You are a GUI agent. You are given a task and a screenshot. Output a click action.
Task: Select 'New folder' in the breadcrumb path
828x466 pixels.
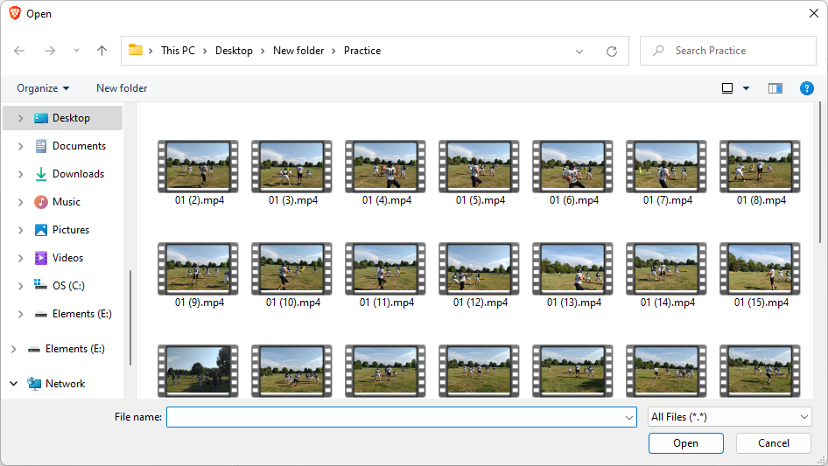coord(298,51)
